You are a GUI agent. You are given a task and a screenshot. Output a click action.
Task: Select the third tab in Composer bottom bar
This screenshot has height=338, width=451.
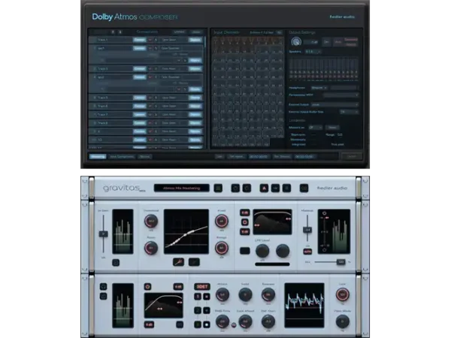[144, 157]
